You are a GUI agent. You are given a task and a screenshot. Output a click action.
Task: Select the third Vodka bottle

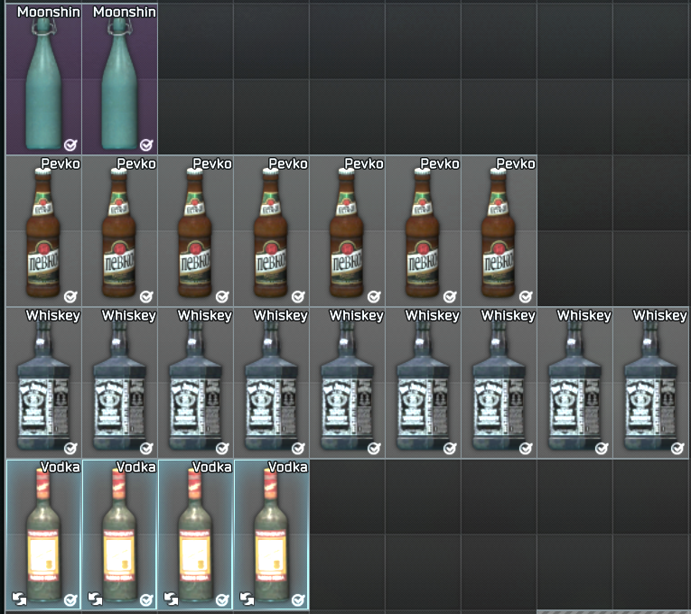pyautogui.click(x=195, y=535)
